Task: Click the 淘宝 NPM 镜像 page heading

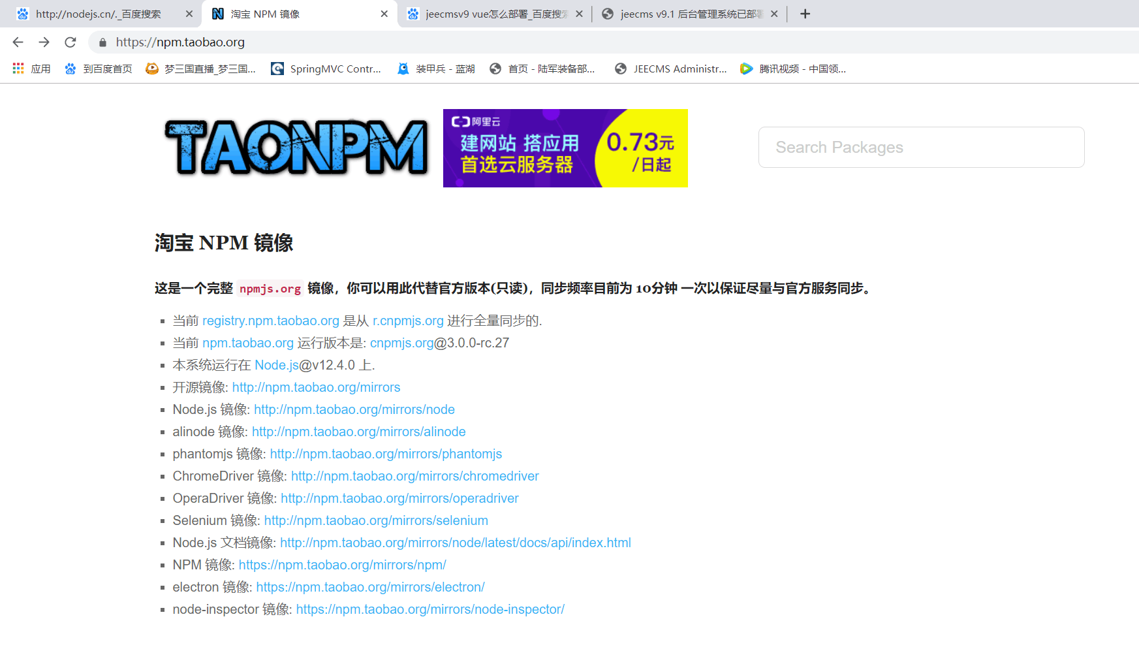Action: pos(224,243)
